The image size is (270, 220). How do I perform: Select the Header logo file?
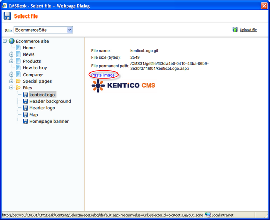tap(42, 108)
